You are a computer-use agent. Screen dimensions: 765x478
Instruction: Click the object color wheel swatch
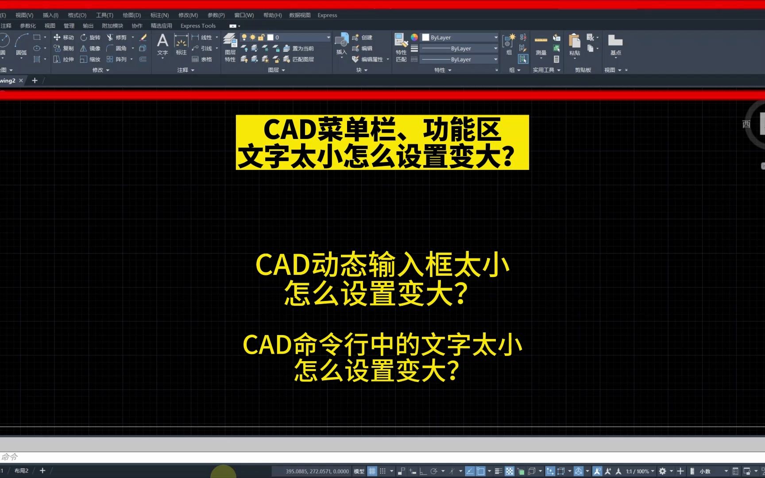[x=414, y=37]
